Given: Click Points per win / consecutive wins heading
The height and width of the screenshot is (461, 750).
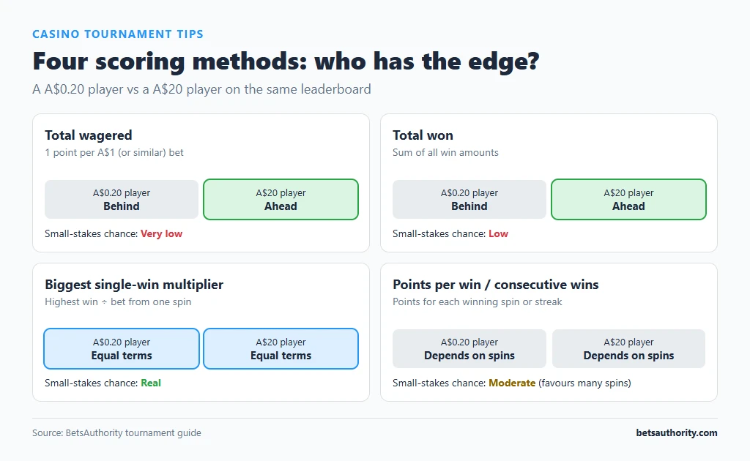Looking at the screenshot, I should tap(496, 285).
